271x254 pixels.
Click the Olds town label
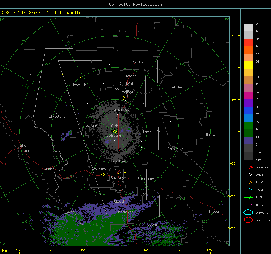pyautogui.click(x=115, y=126)
